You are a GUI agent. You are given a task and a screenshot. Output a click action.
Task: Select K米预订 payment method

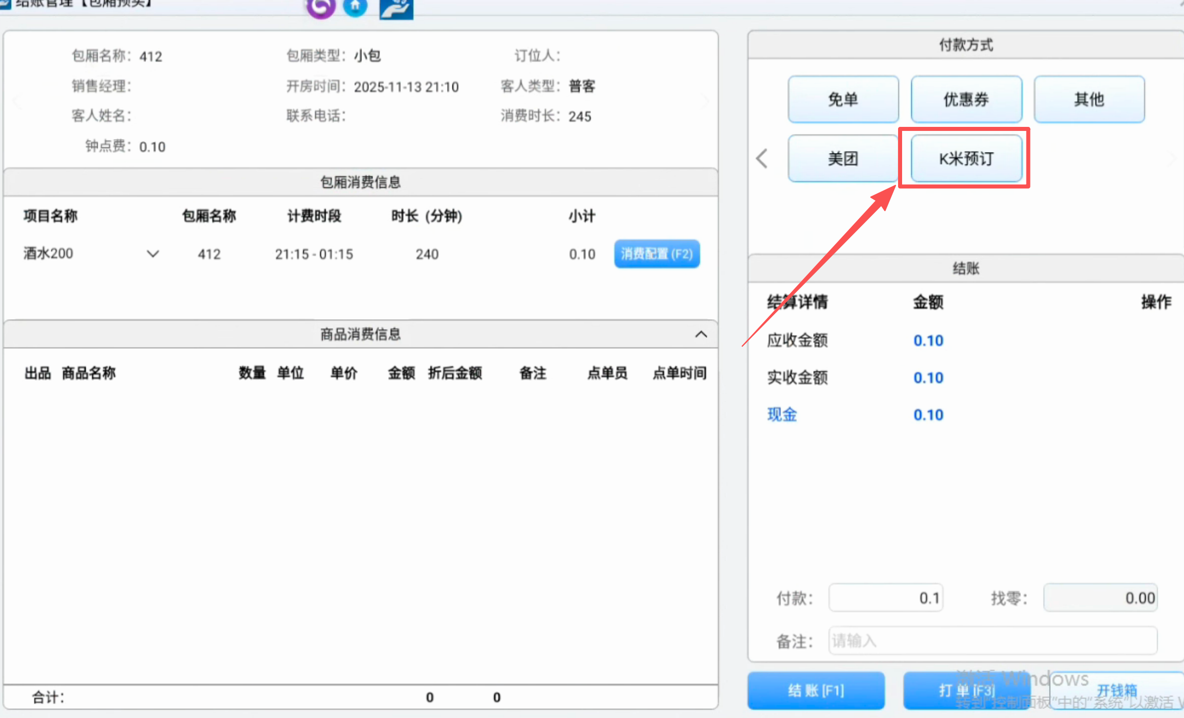(965, 158)
